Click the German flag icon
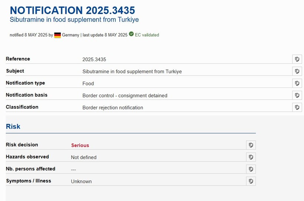This screenshot has width=304, height=201. coord(57,35)
